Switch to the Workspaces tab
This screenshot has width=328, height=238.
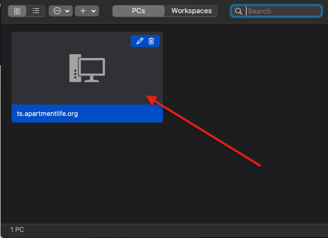pyautogui.click(x=191, y=11)
